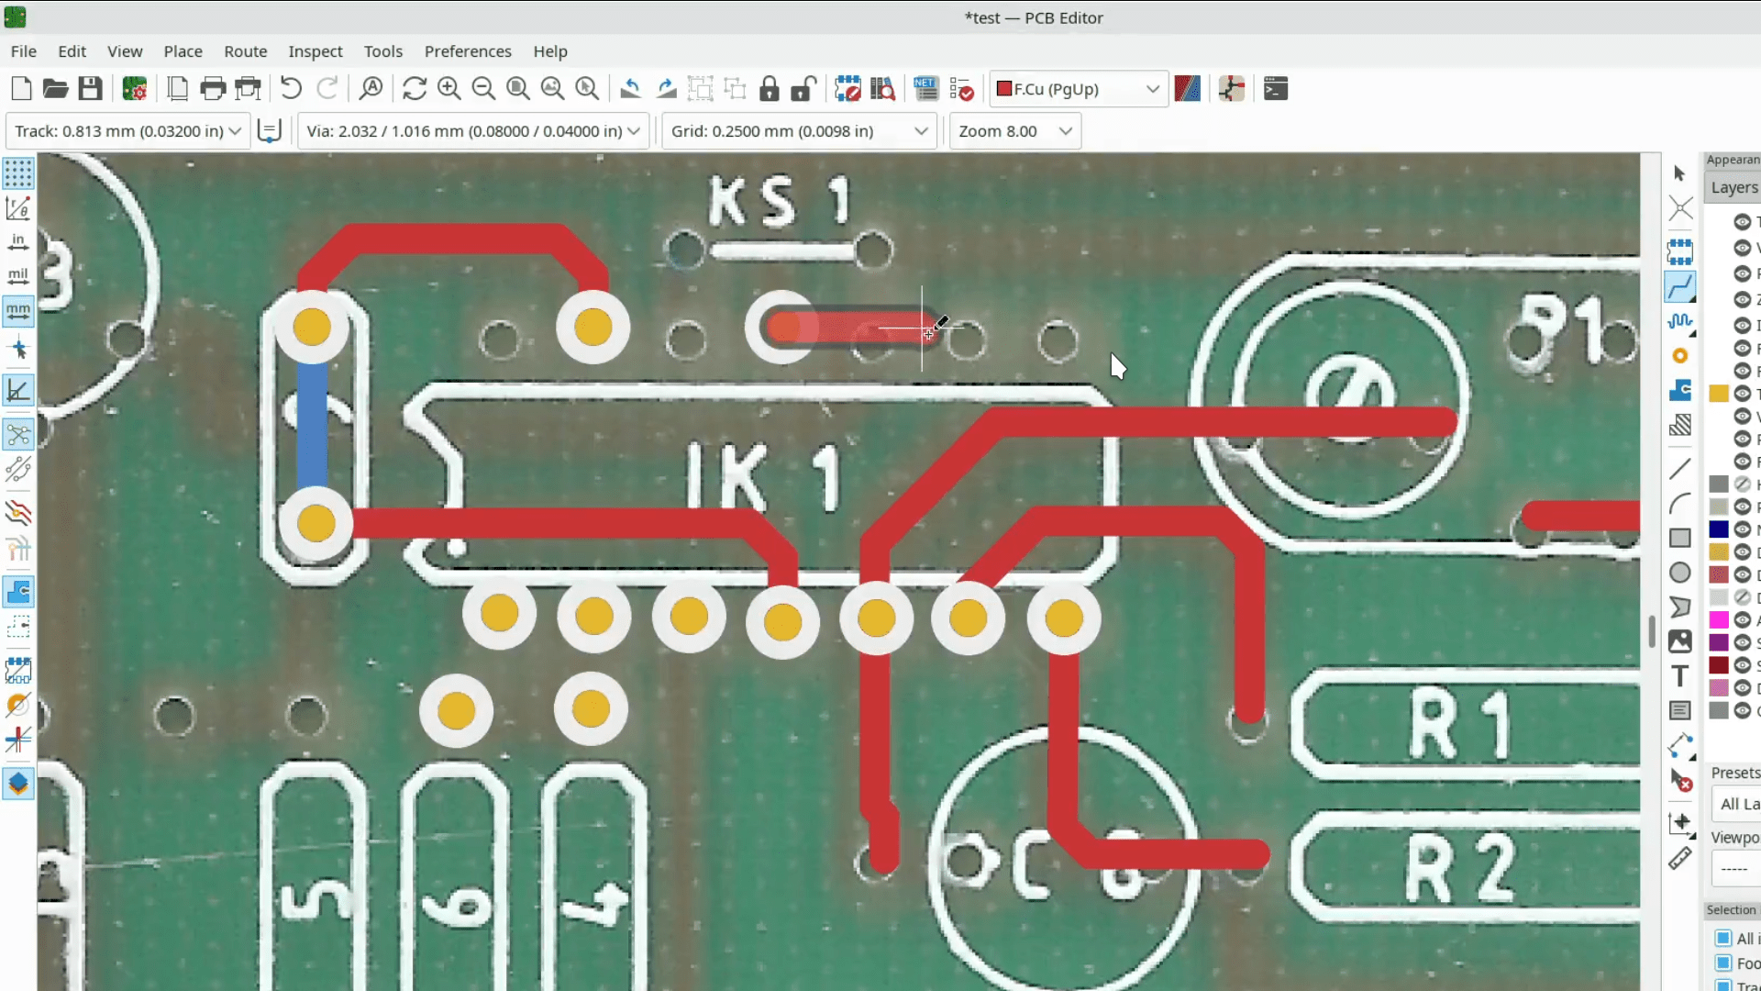Click the yellow layer color swatch
The width and height of the screenshot is (1761, 991).
pyautogui.click(x=1719, y=393)
